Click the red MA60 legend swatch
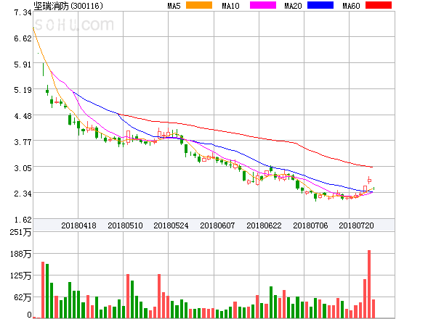Screen dimensions: 436x319 coord(379,5)
